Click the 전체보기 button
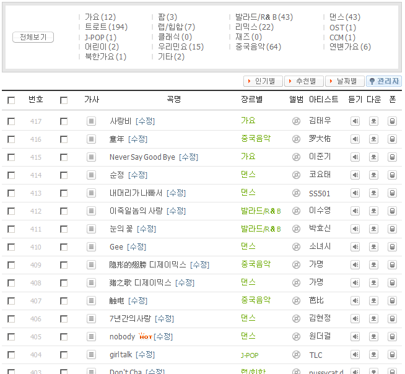 point(33,37)
